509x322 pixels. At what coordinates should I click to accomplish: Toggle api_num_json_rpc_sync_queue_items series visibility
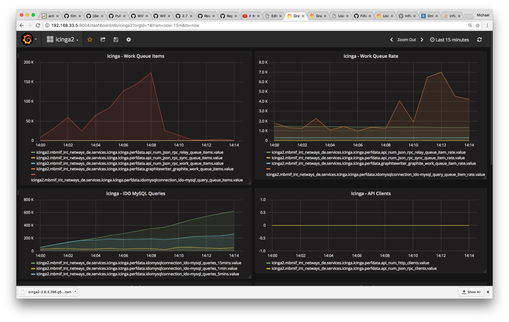pyautogui.click(x=129, y=158)
